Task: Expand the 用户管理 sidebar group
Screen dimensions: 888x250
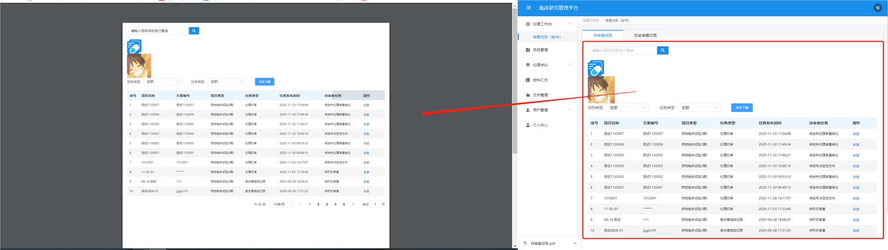Action: click(570, 110)
